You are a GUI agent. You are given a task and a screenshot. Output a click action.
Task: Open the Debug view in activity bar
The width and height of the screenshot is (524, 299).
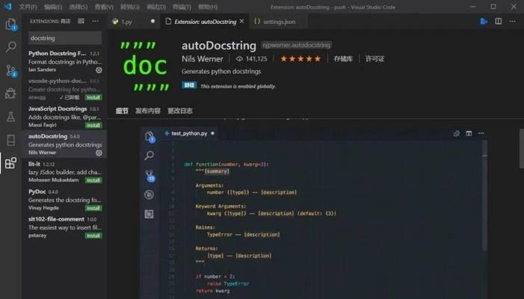[x=11, y=93]
